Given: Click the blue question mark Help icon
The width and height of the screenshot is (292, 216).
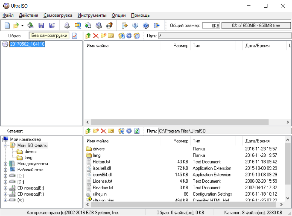Looking at the screenshot, I should (146, 26).
